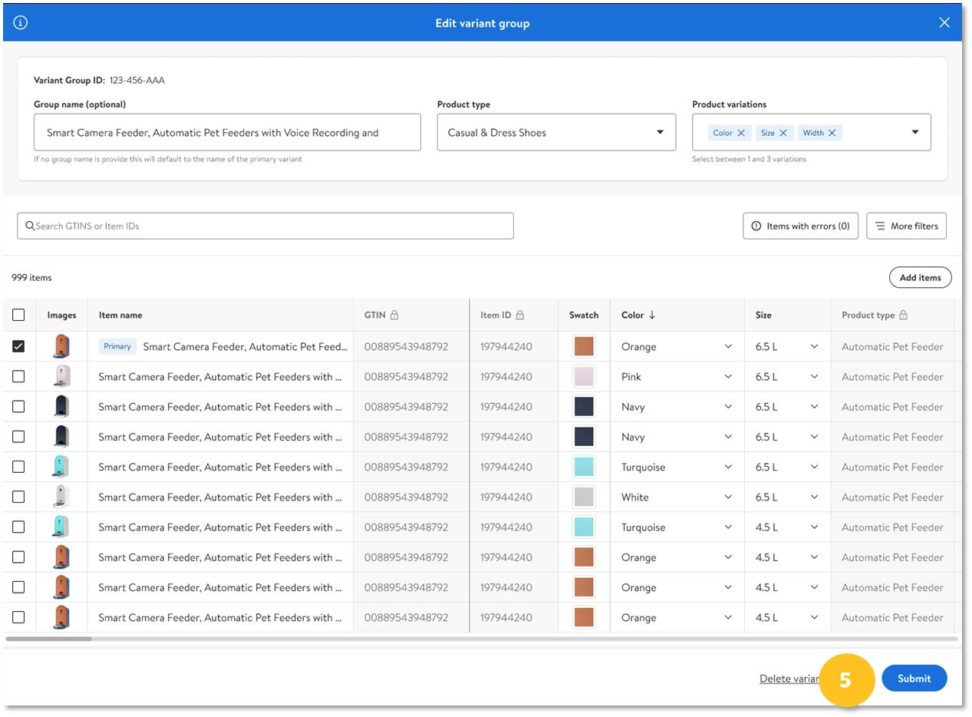This screenshot has height=717, width=972.
Task: Expand the Product variations dropdown
Action: tap(915, 132)
